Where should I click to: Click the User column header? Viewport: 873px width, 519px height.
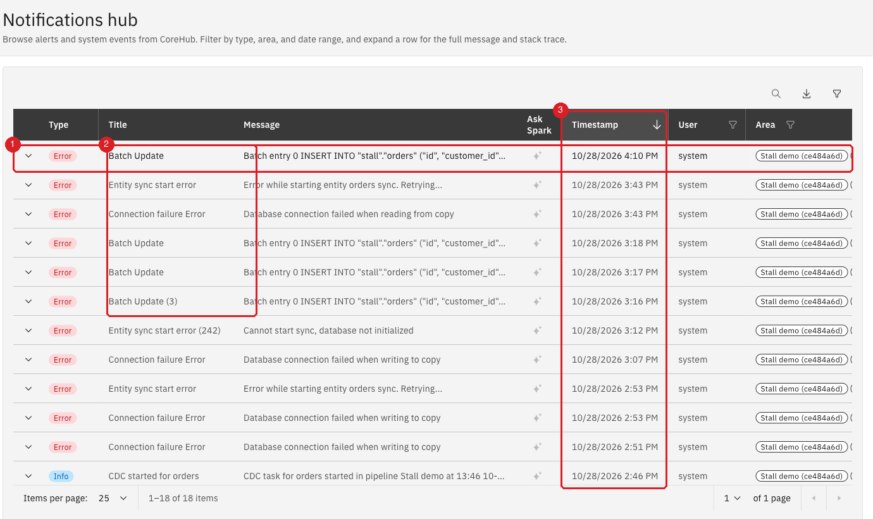[688, 125]
